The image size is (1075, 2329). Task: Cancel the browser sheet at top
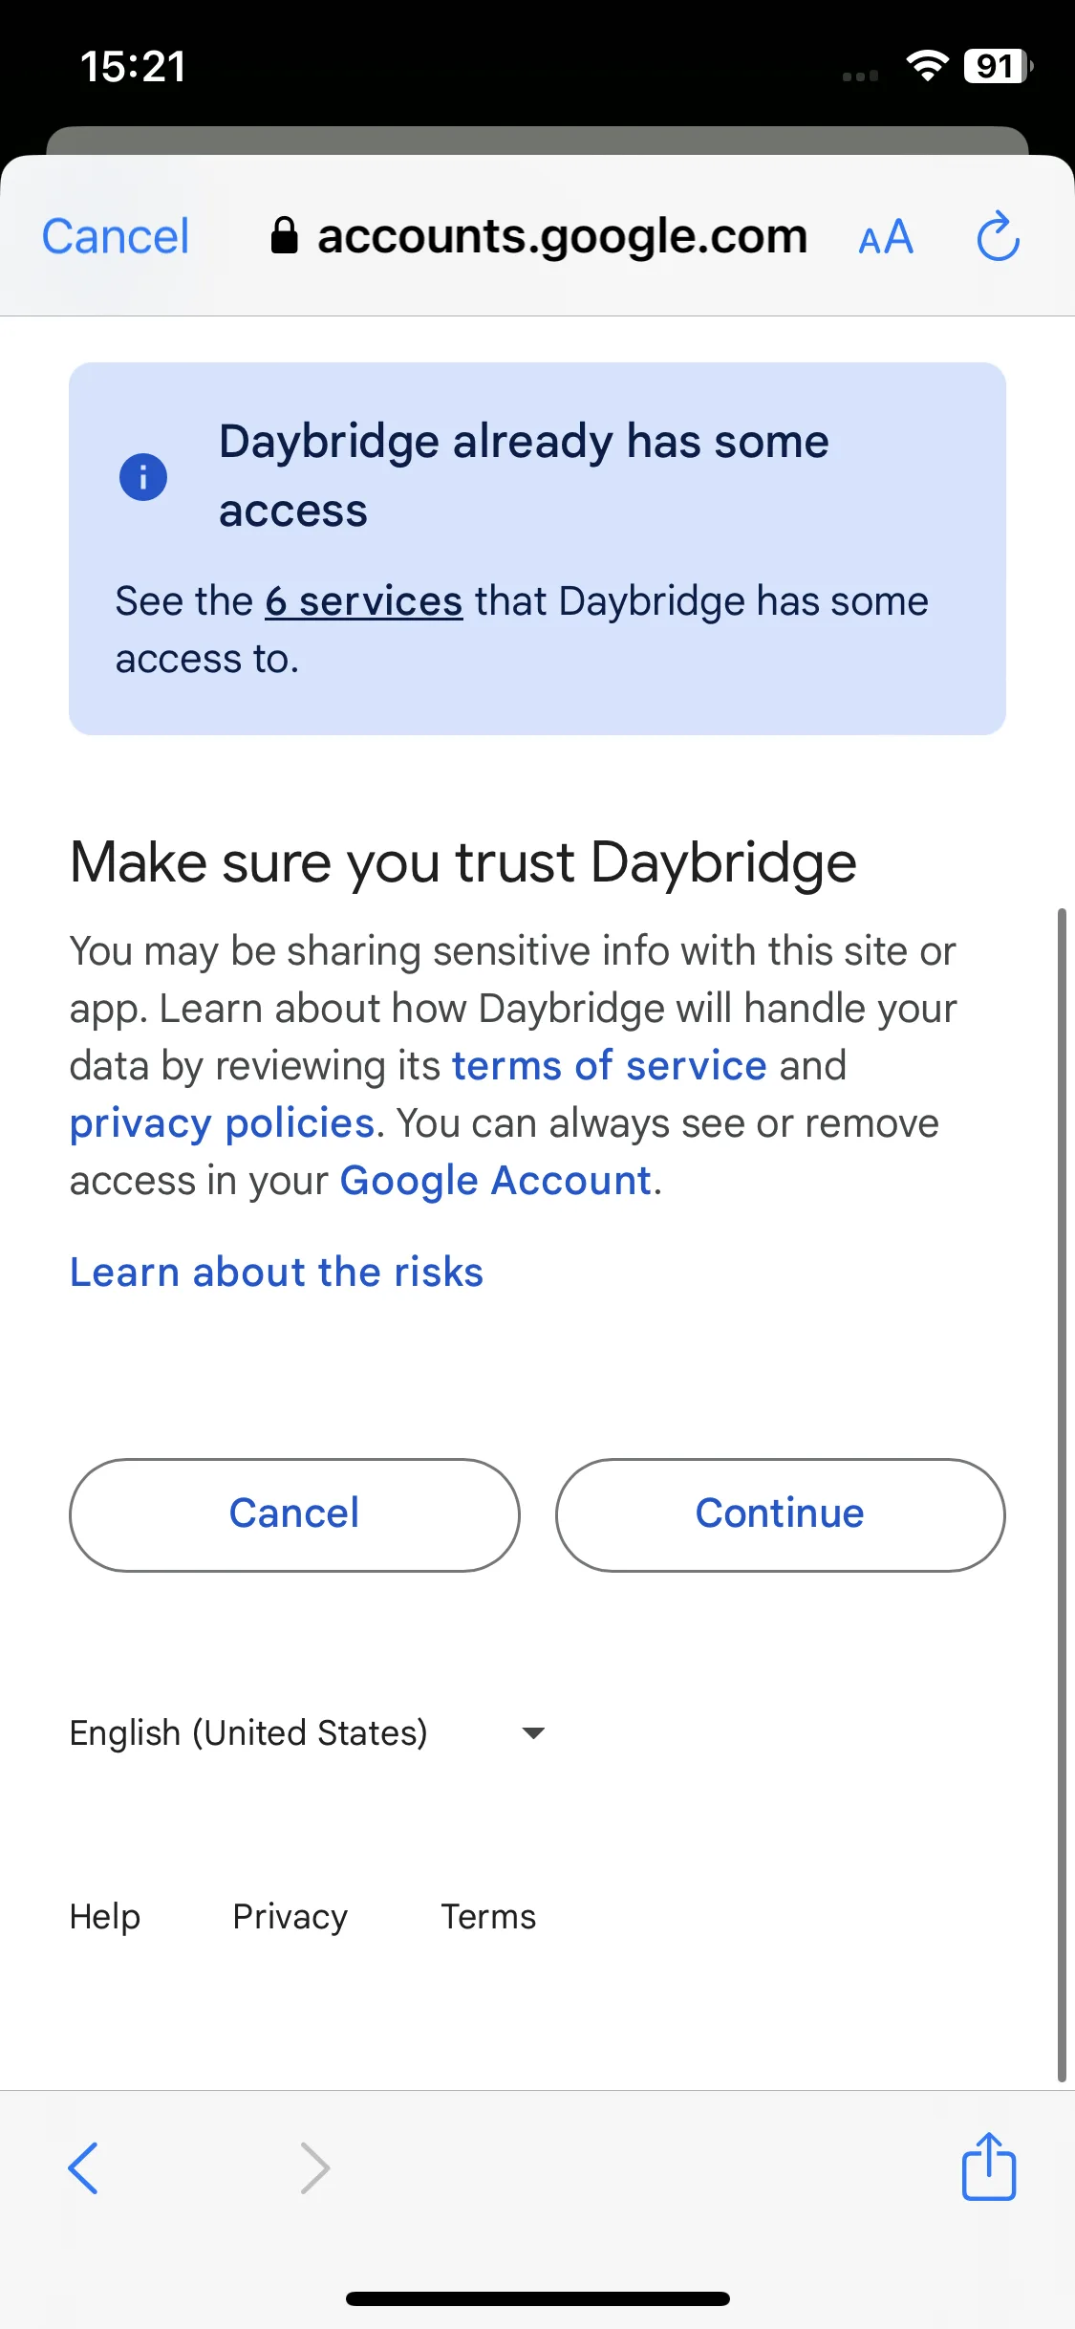[x=116, y=236]
